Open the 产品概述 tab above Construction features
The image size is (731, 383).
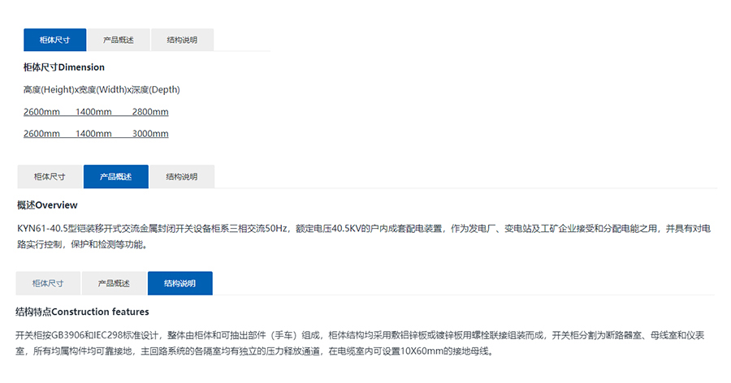(x=114, y=283)
